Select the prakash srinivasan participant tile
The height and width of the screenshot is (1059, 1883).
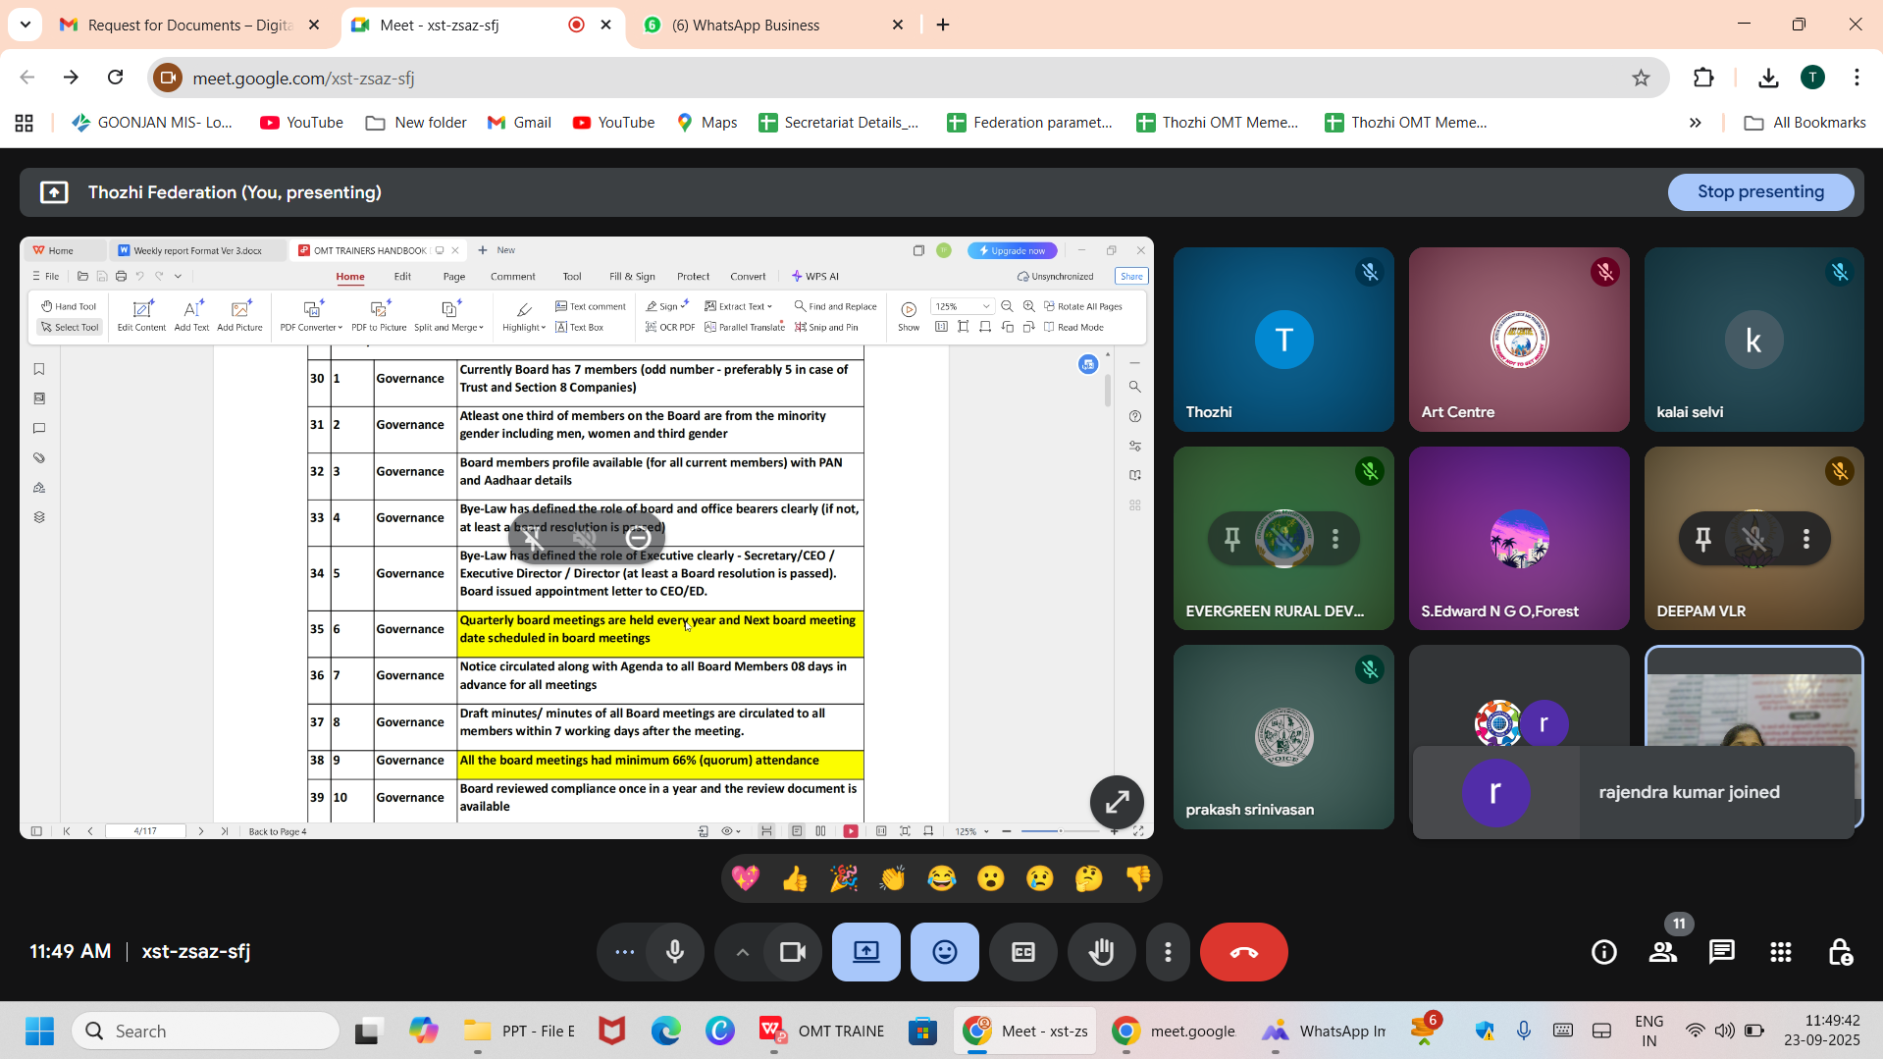click(1283, 737)
